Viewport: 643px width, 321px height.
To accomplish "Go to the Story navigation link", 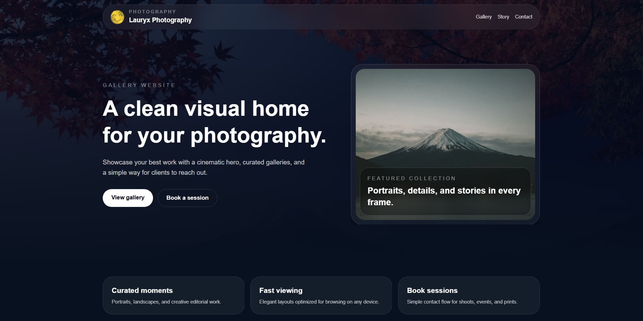I will point(503,17).
